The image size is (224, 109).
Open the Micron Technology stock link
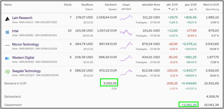(x=26, y=44)
